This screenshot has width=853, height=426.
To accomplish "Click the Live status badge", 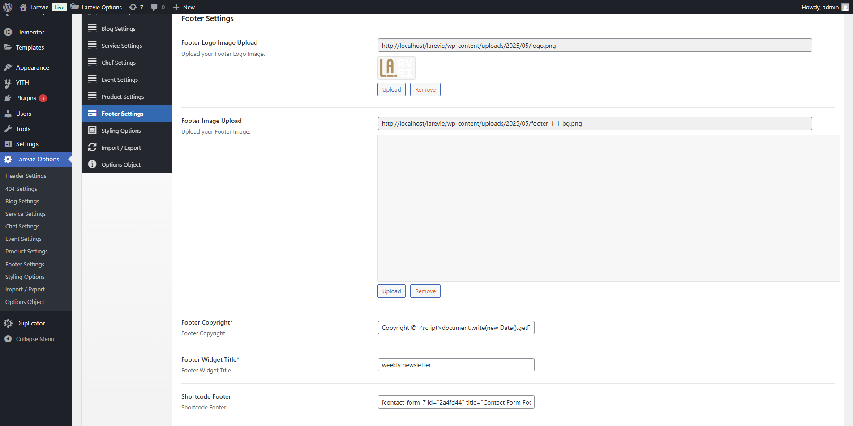I will [x=60, y=7].
